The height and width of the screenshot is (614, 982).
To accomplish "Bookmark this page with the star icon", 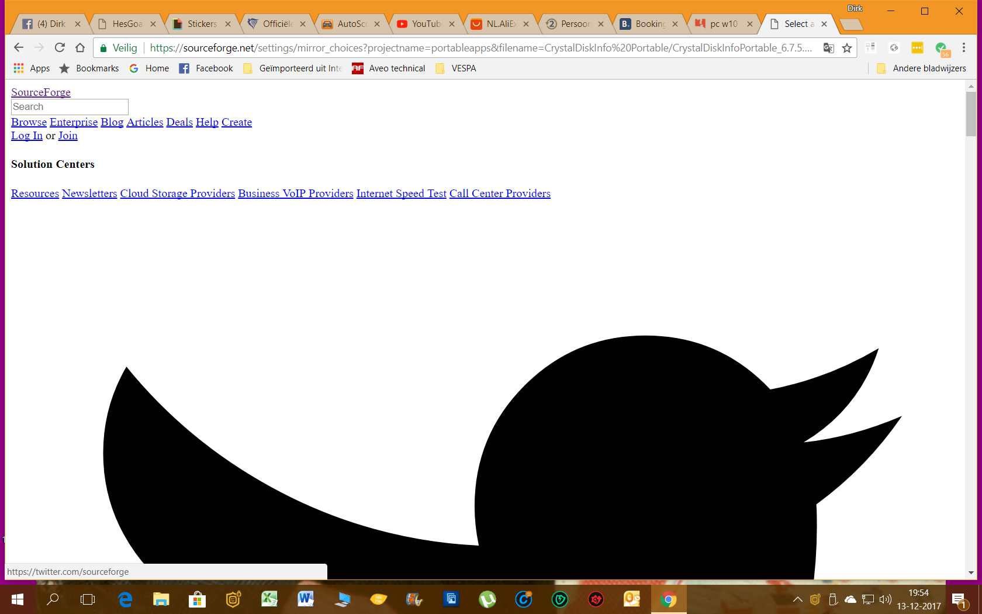I will [847, 48].
